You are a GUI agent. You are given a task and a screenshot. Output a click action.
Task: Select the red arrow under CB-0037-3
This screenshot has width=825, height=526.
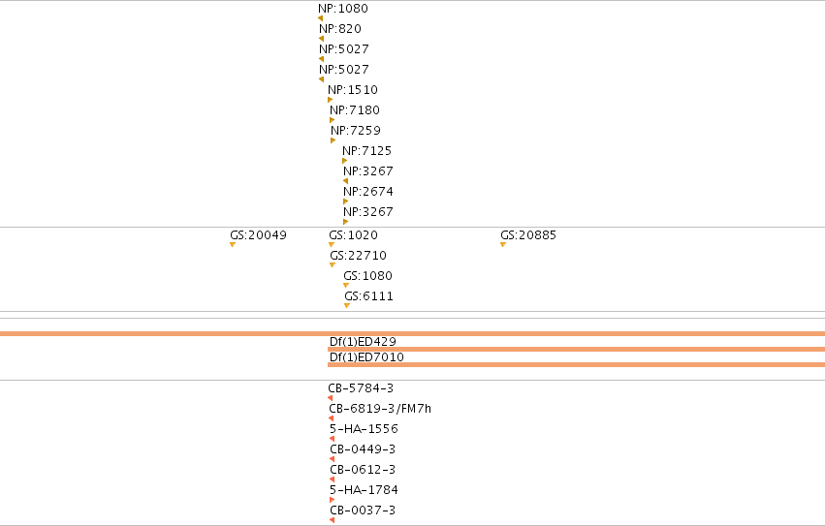coord(332,520)
